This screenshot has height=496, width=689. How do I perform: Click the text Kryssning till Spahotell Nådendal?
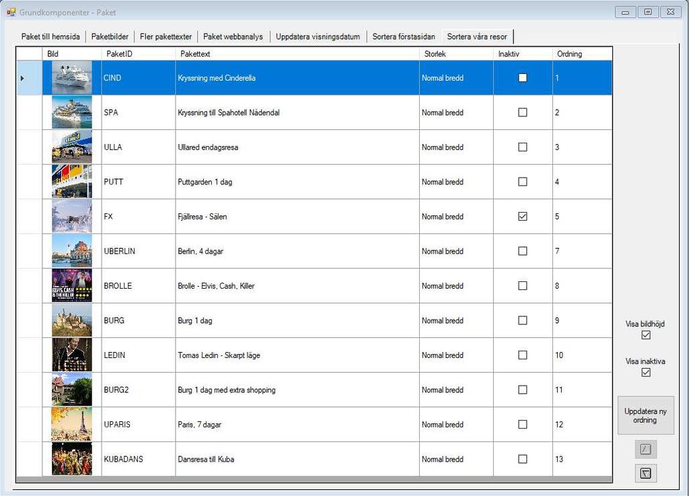click(x=229, y=112)
